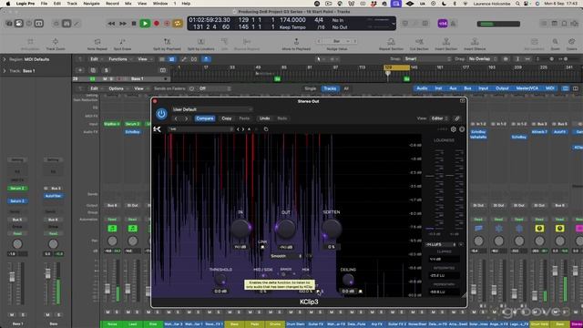Click Paste in the plugin header
The height and width of the screenshot is (328, 583).
pos(244,118)
